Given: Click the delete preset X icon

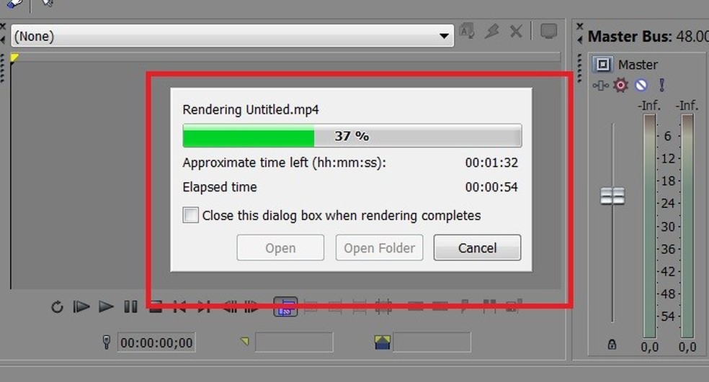Looking at the screenshot, I should click(516, 32).
